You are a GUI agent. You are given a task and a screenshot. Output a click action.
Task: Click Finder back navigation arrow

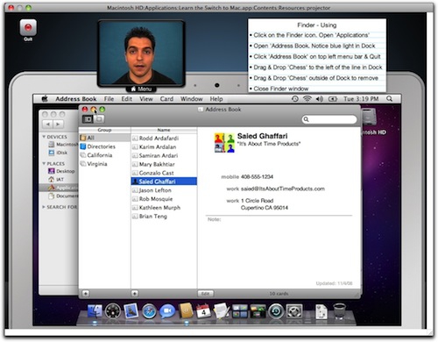[48, 125]
